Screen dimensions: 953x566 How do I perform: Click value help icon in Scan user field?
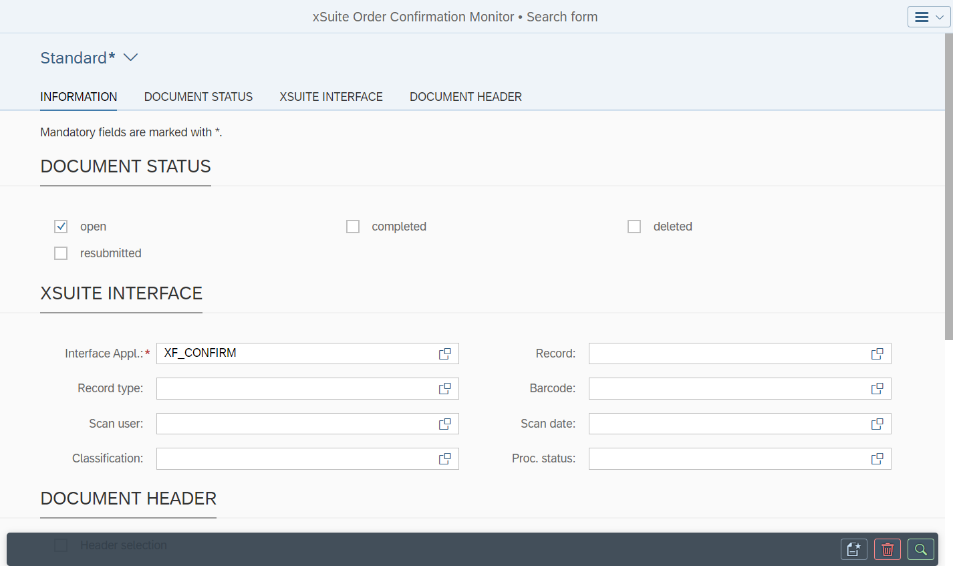(x=444, y=424)
